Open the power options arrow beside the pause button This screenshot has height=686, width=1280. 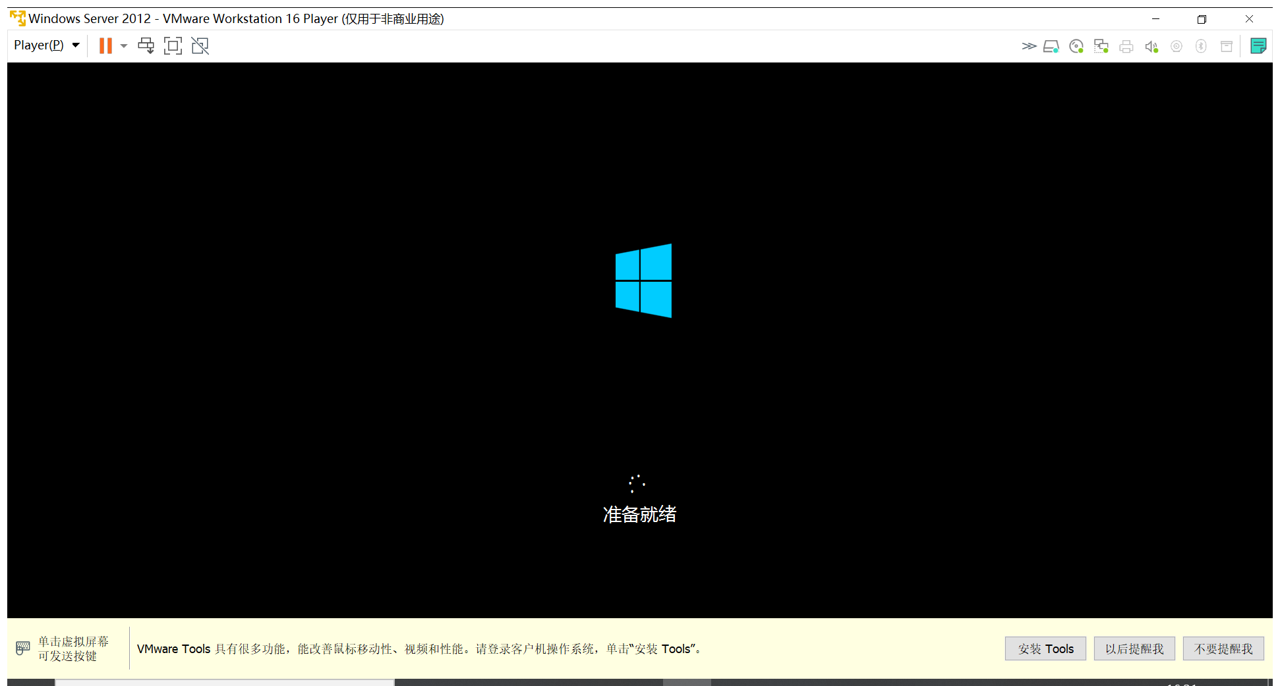[123, 46]
